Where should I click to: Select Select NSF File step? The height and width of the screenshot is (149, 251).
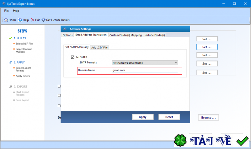coord(24,44)
